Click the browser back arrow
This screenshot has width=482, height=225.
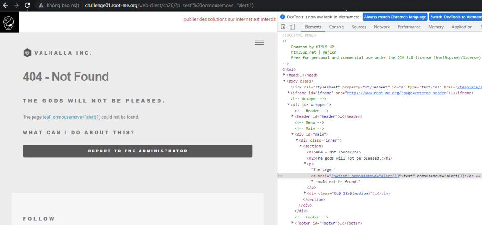click(x=5, y=5)
